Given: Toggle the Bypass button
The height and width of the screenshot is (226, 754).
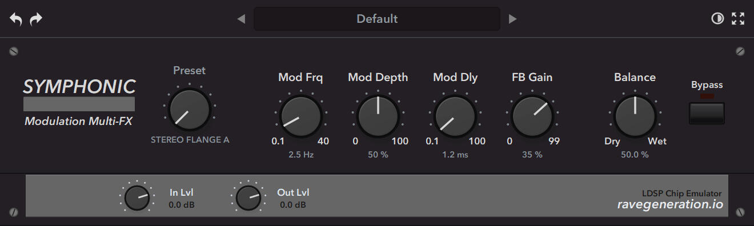Looking at the screenshot, I should pos(707,113).
